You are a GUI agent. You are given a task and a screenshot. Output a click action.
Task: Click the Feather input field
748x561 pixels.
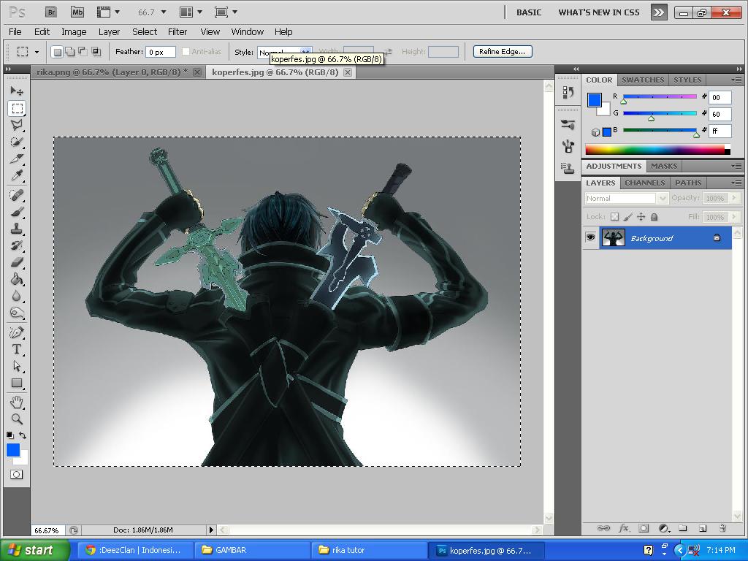(161, 52)
